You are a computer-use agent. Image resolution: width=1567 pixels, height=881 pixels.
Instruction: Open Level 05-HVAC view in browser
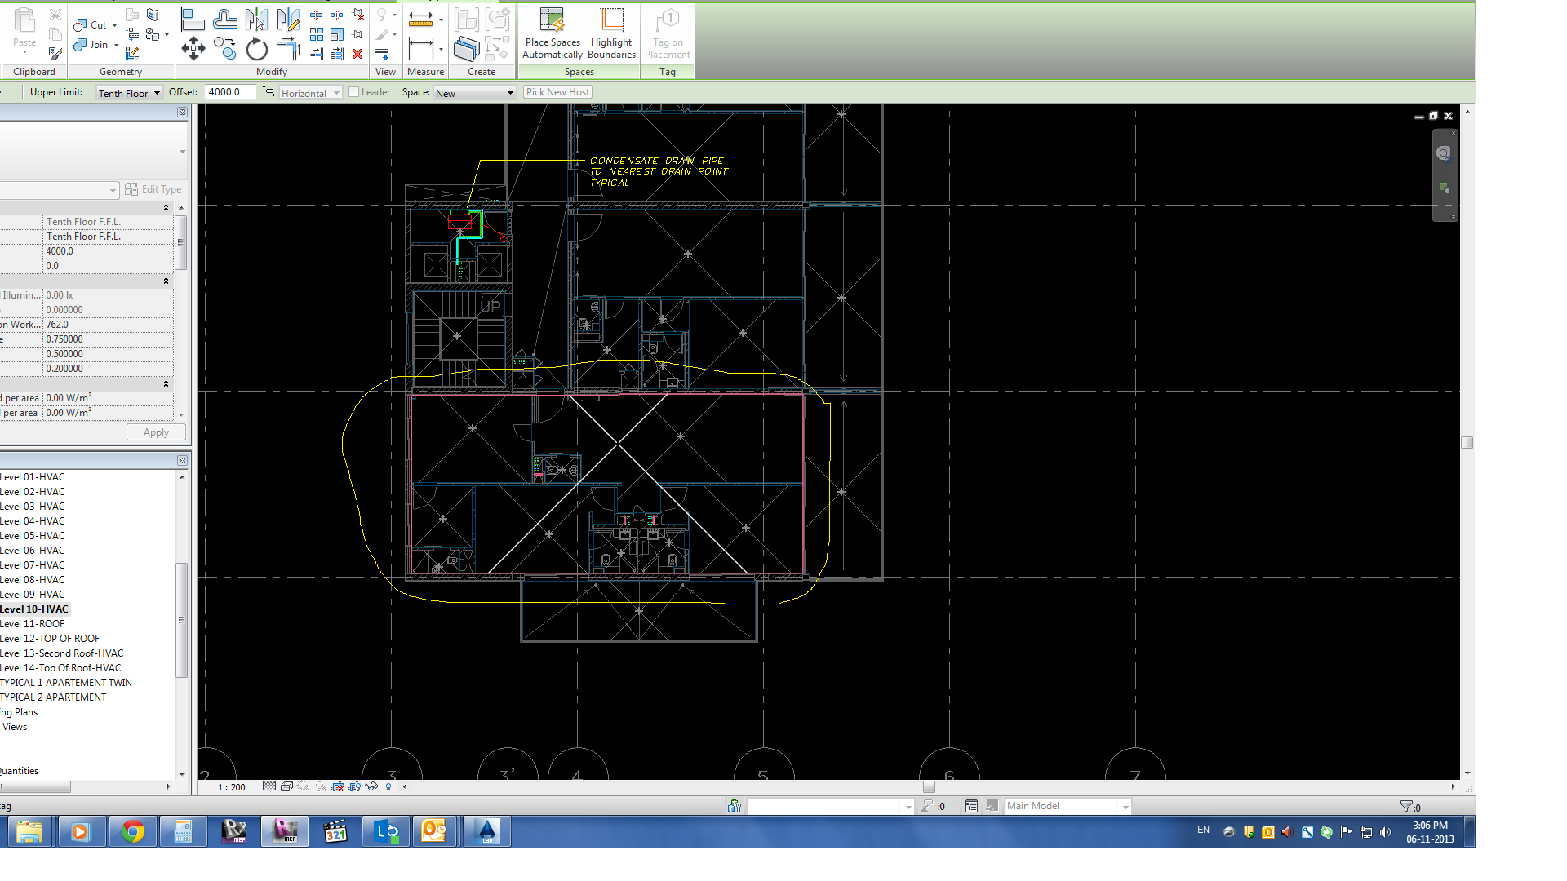[x=32, y=536]
